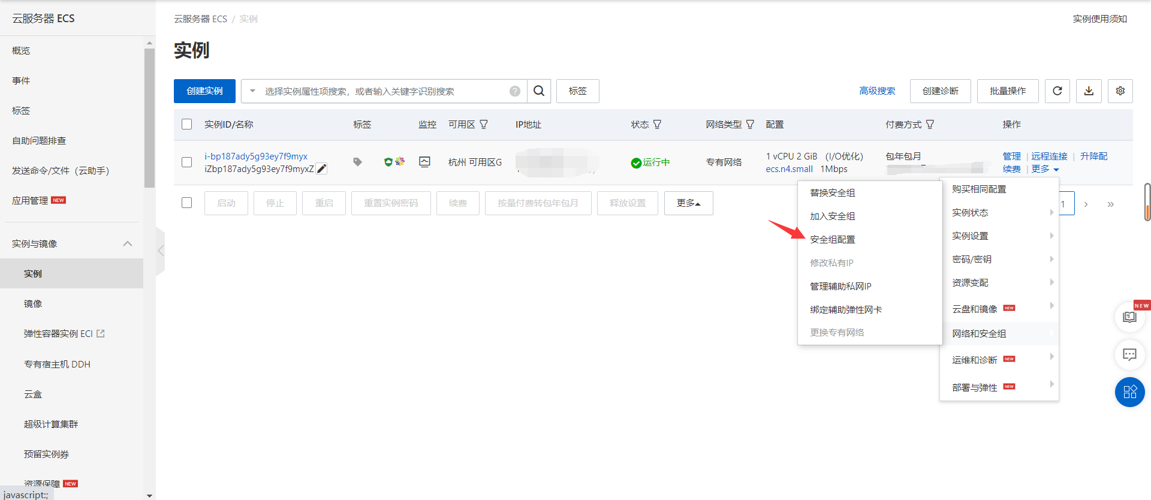The image size is (1151, 500).
Task: Open the search help question mark
Action: [x=515, y=91]
